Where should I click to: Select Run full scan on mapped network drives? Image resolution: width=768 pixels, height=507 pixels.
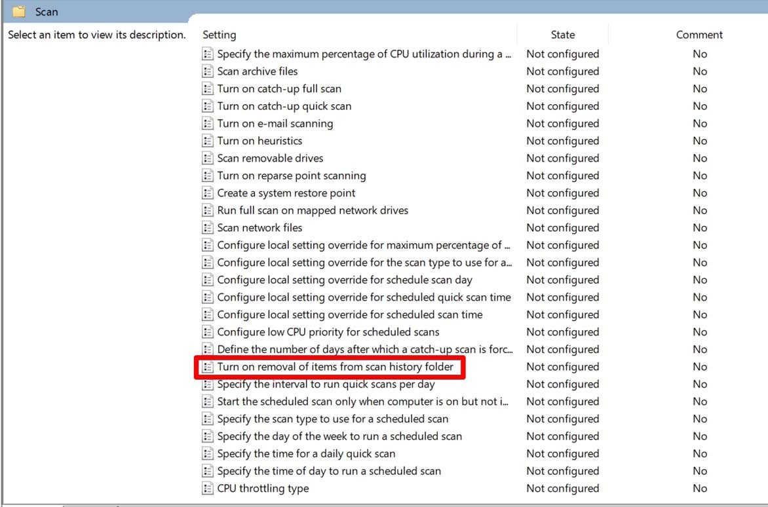pos(313,210)
